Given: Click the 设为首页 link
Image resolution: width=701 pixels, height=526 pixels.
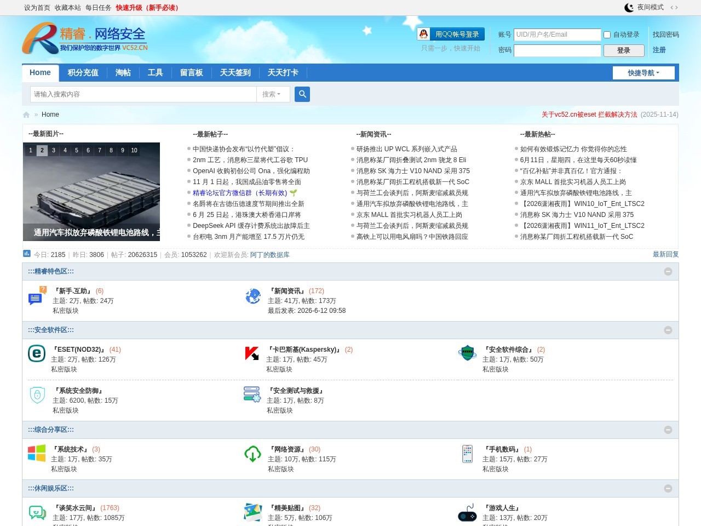Looking at the screenshot, I should tap(37, 8).
